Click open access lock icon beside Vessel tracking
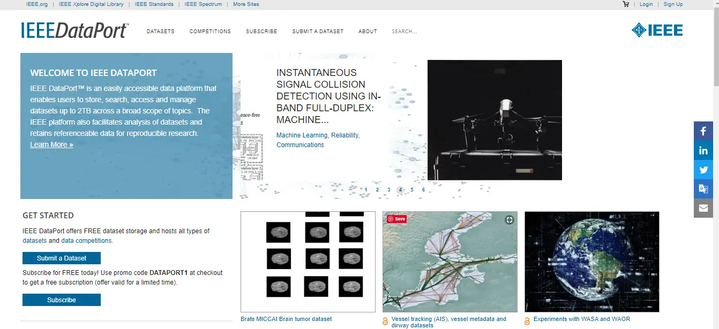This screenshot has width=719, height=329. (385, 322)
